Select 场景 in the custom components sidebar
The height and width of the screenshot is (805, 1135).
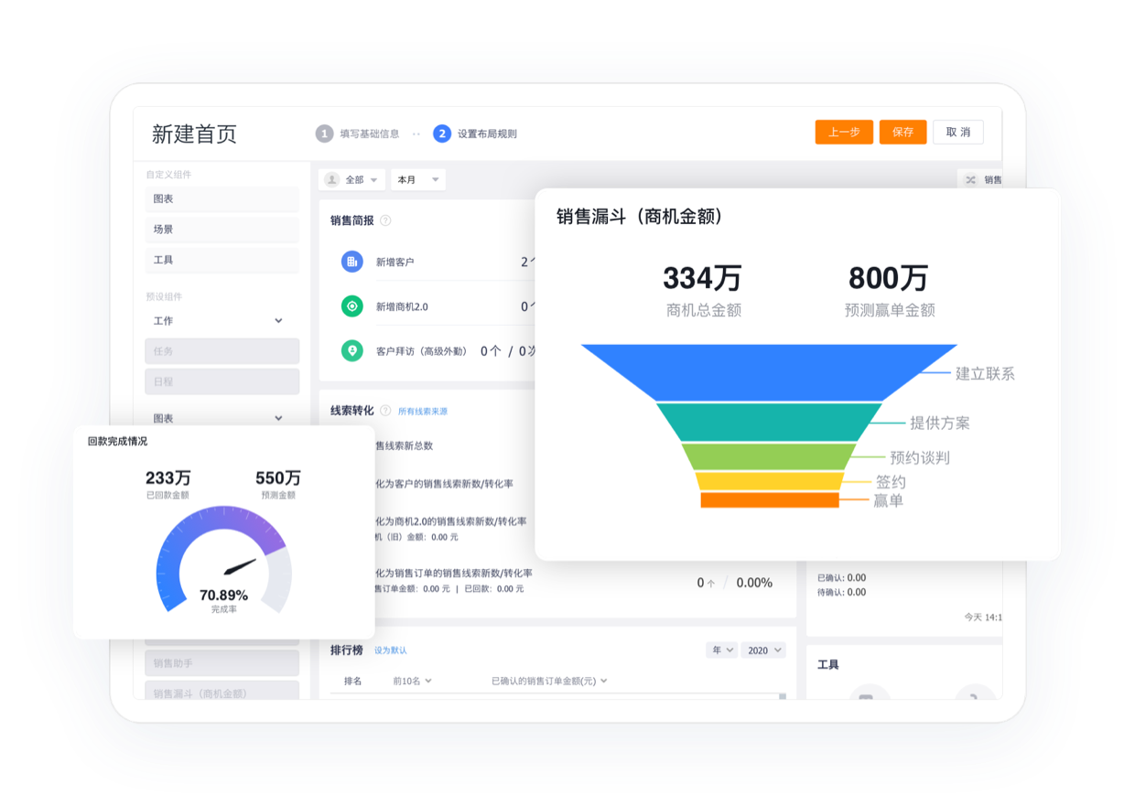point(222,230)
